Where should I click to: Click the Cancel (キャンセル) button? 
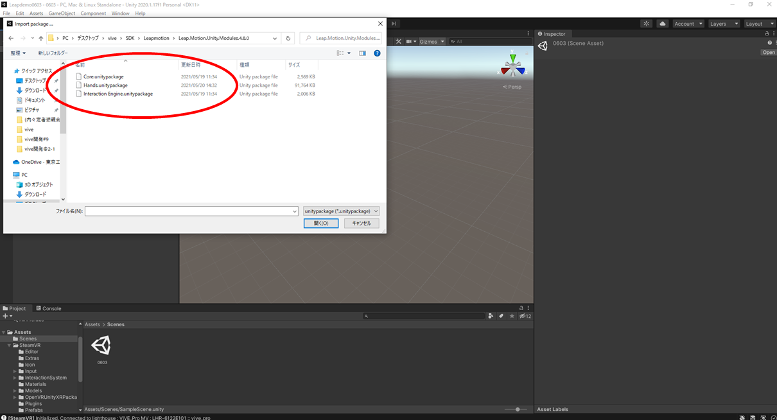(x=362, y=223)
